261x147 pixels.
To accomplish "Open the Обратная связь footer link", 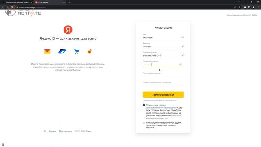I will point(65,131).
